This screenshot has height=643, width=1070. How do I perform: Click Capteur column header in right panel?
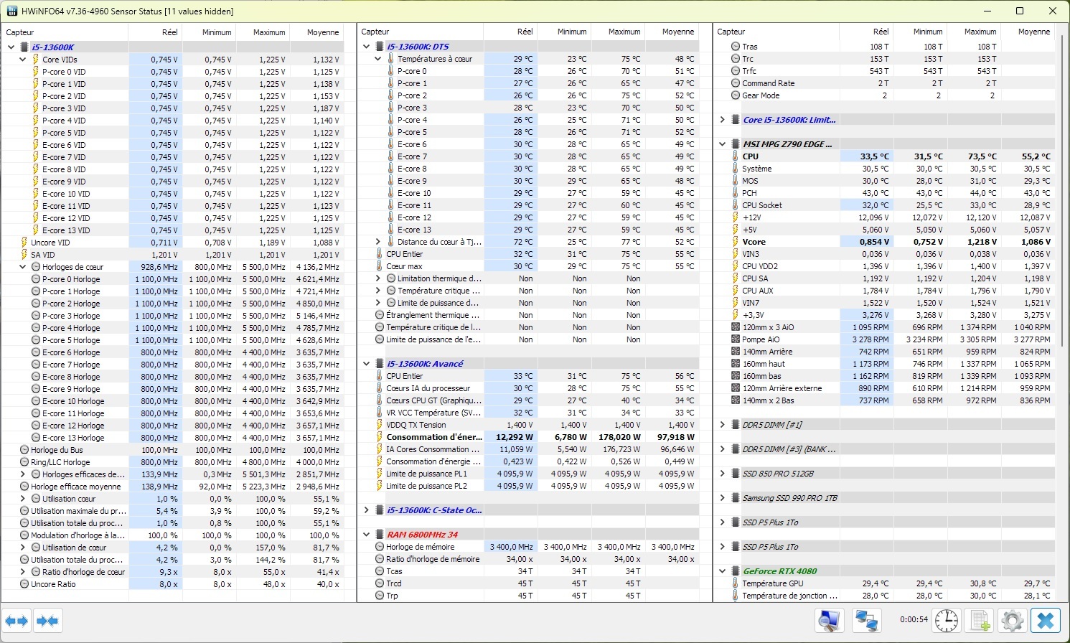776,32
